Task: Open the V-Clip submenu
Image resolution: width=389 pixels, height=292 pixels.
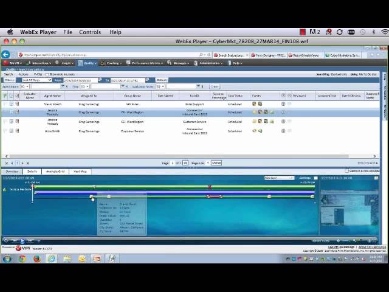Action: pyautogui.click(x=38, y=74)
